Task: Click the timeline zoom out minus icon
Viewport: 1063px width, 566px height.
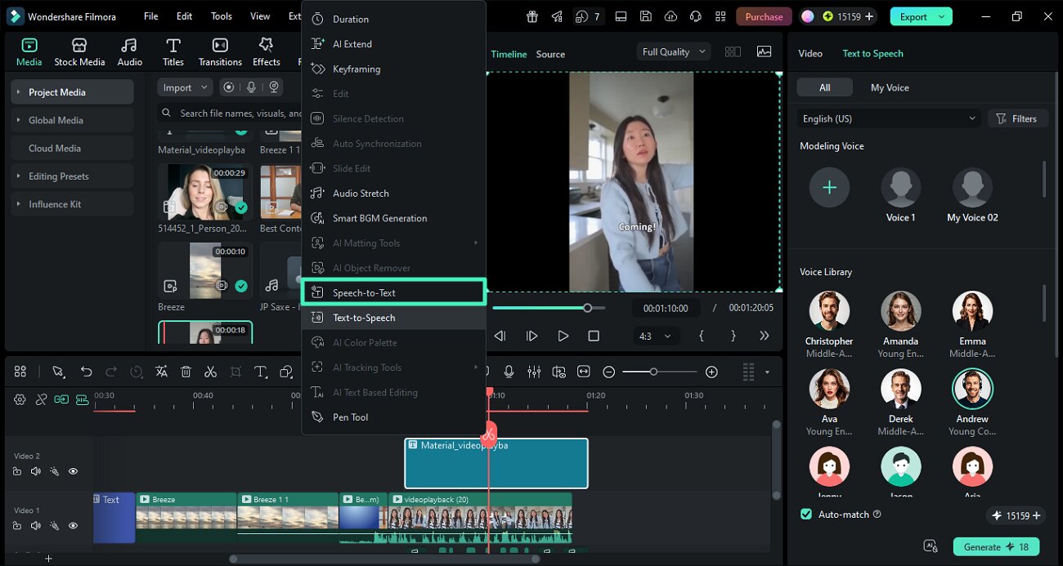Action: [608, 372]
